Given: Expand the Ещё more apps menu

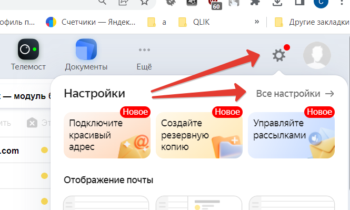Looking at the screenshot, I should [x=144, y=58].
